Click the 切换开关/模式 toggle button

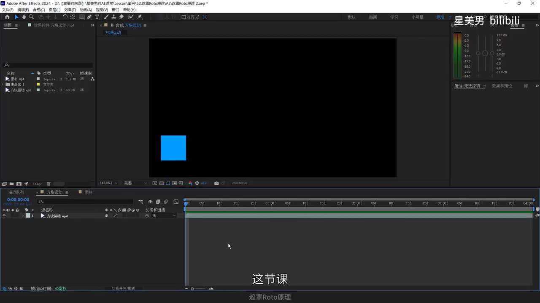tap(123, 289)
